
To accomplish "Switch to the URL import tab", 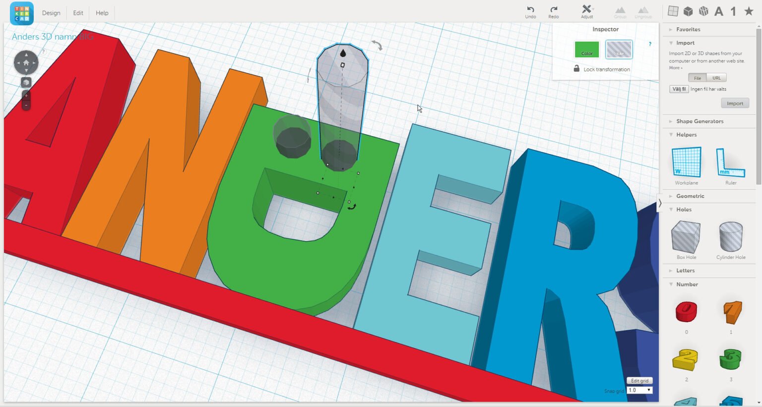I will coord(716,78).
